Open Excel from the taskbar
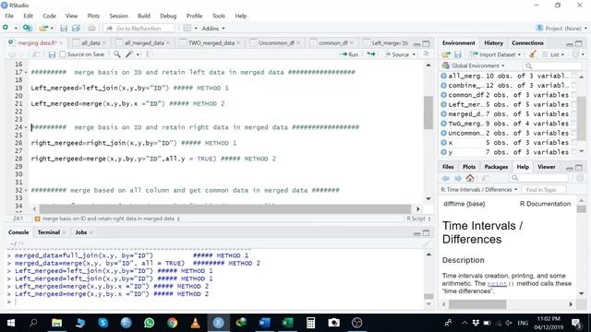Viewport: 591px width, 332px height. pyautogui.click(x=287, y=323)
